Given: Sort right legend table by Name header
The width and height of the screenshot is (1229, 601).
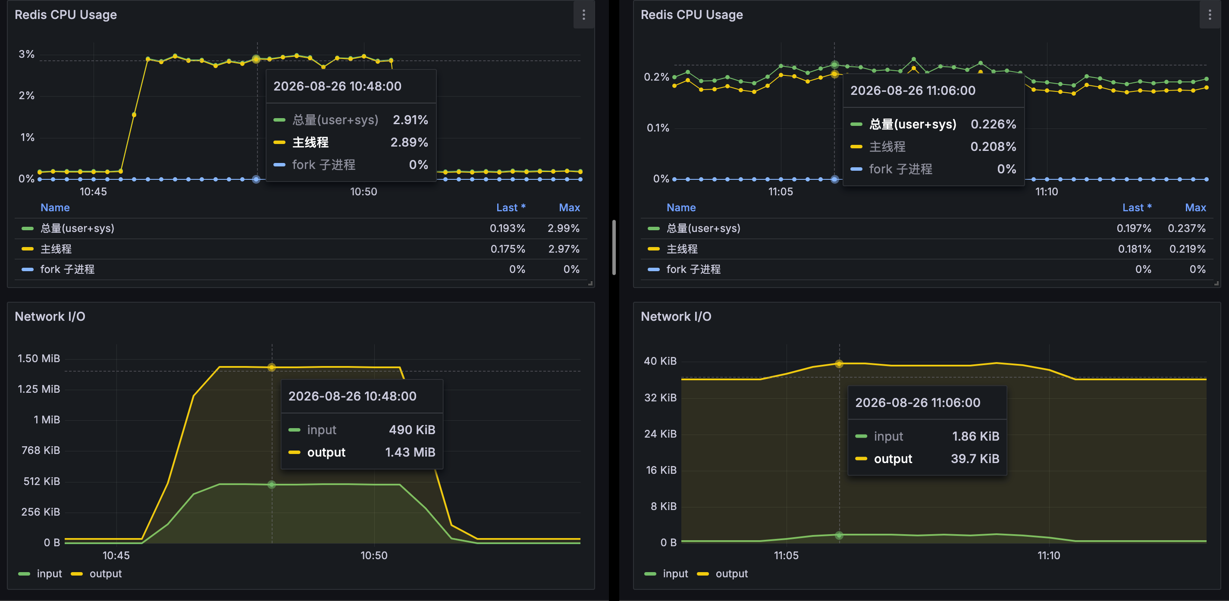Looking at the screenshot, I should click(681, 207).
